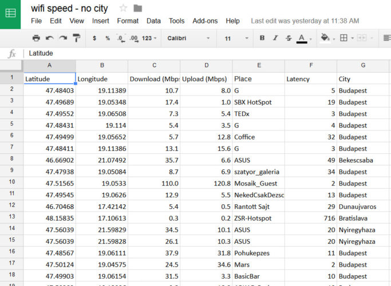Click the document title wifi speed - no city
391x286 pixels.
click(69, 9)
